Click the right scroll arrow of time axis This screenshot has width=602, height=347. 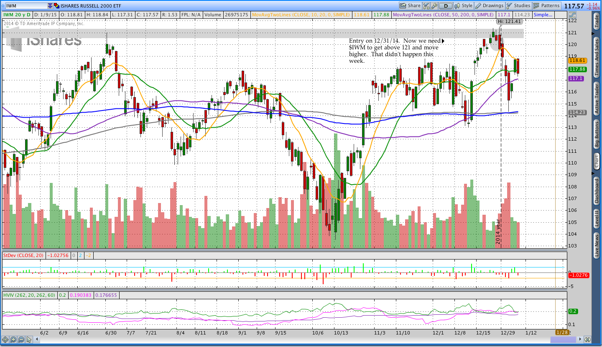[x=579, y=340]
